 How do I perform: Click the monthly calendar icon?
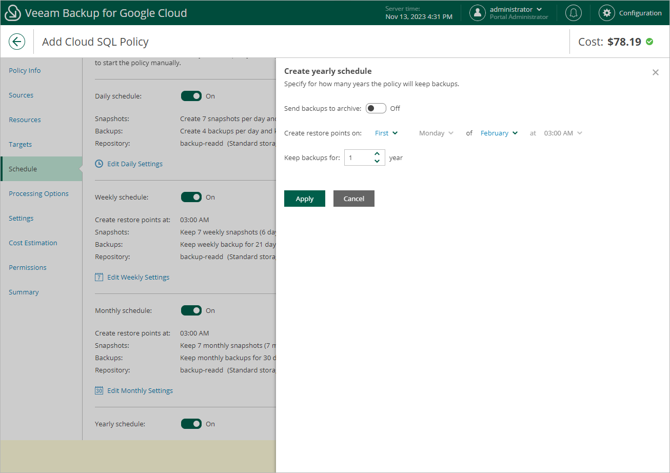99,390
